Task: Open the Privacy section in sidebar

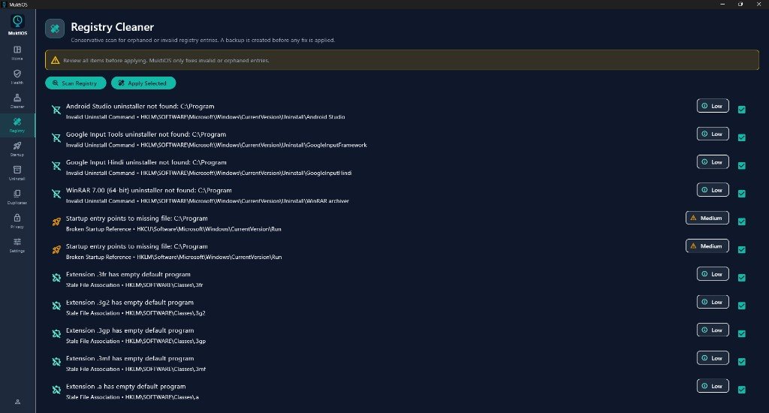Action: (17, 222)
